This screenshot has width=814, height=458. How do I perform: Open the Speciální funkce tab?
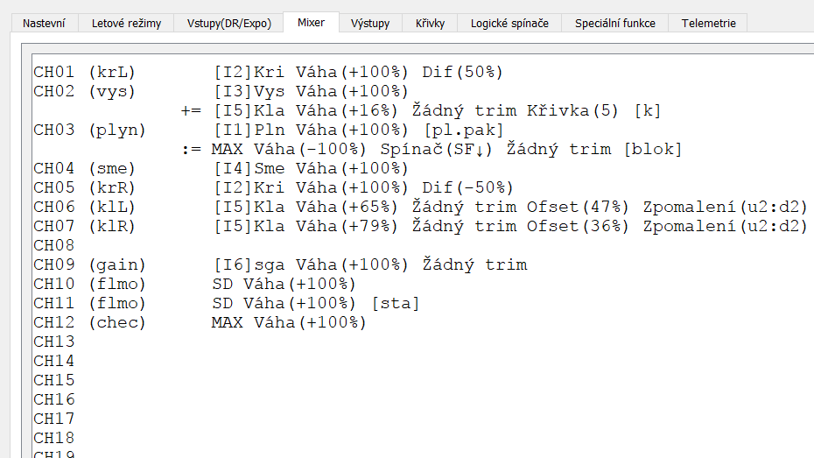point(615,24)
